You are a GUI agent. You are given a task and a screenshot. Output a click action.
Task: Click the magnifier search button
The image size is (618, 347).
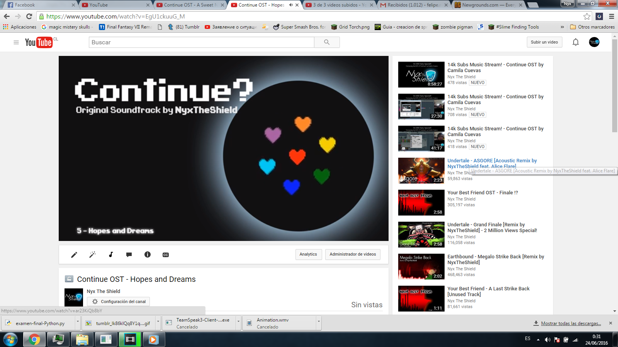tap(327, 42)
